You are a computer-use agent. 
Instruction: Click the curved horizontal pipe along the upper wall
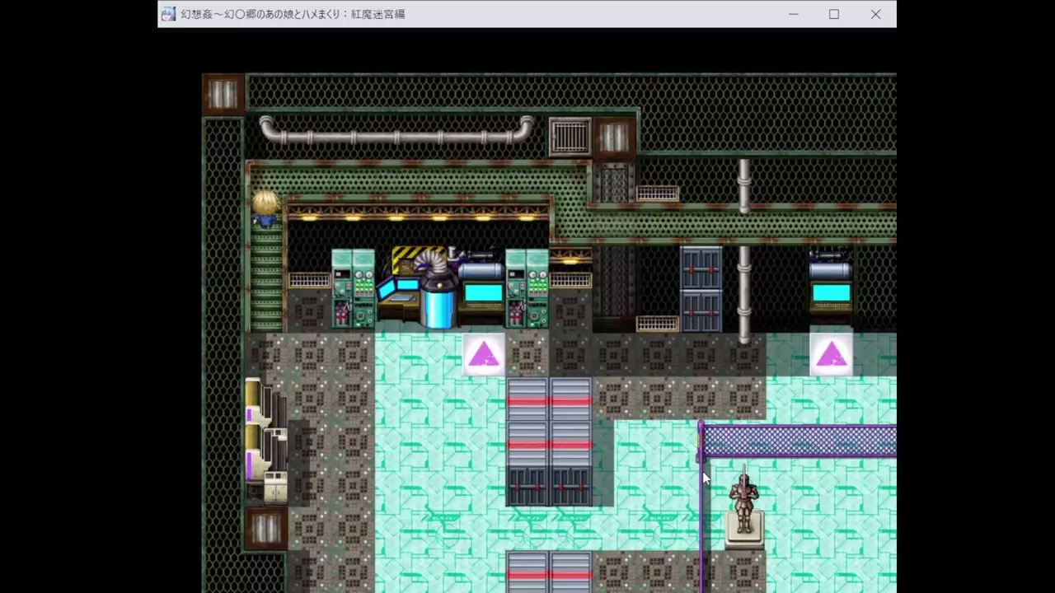pyautogui.click(x=396, y=132)
